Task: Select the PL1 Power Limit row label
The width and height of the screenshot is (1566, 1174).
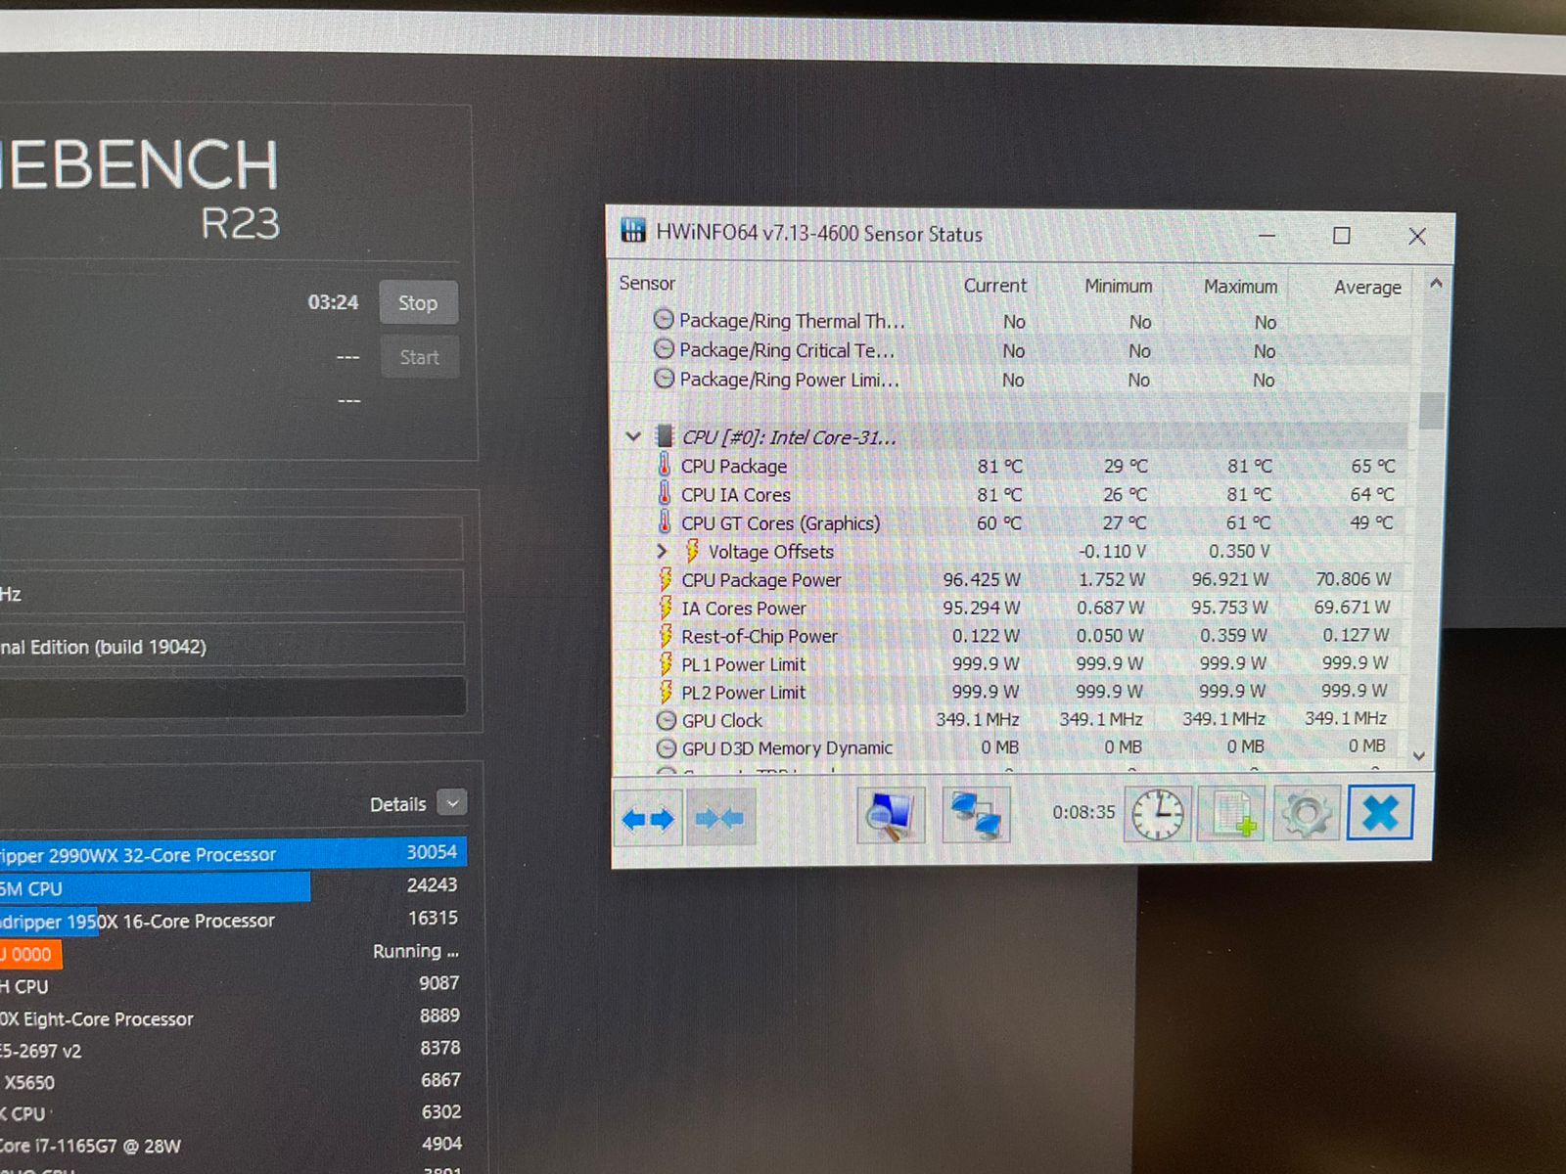Action: coord(744,664)
